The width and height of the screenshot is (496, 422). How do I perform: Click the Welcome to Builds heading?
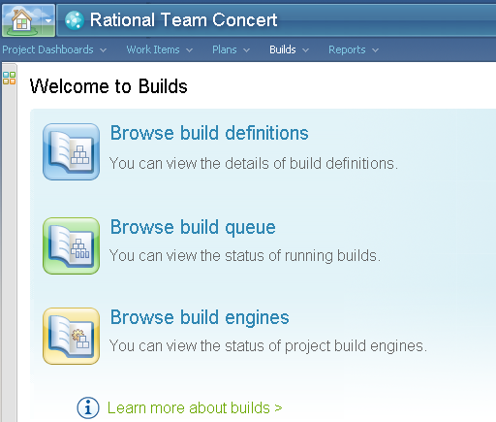click(x=108, y=86)
